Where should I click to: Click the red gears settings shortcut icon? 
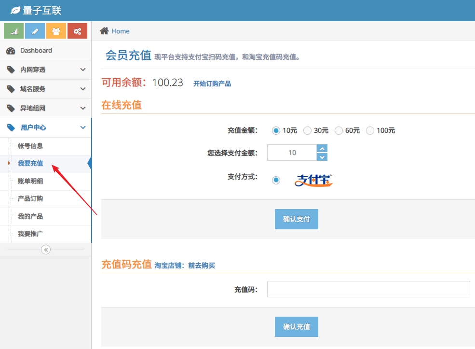click(77, 31)
